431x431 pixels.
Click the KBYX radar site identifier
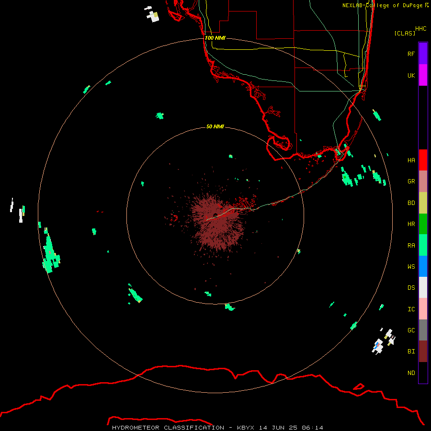(x=246, y=428)
